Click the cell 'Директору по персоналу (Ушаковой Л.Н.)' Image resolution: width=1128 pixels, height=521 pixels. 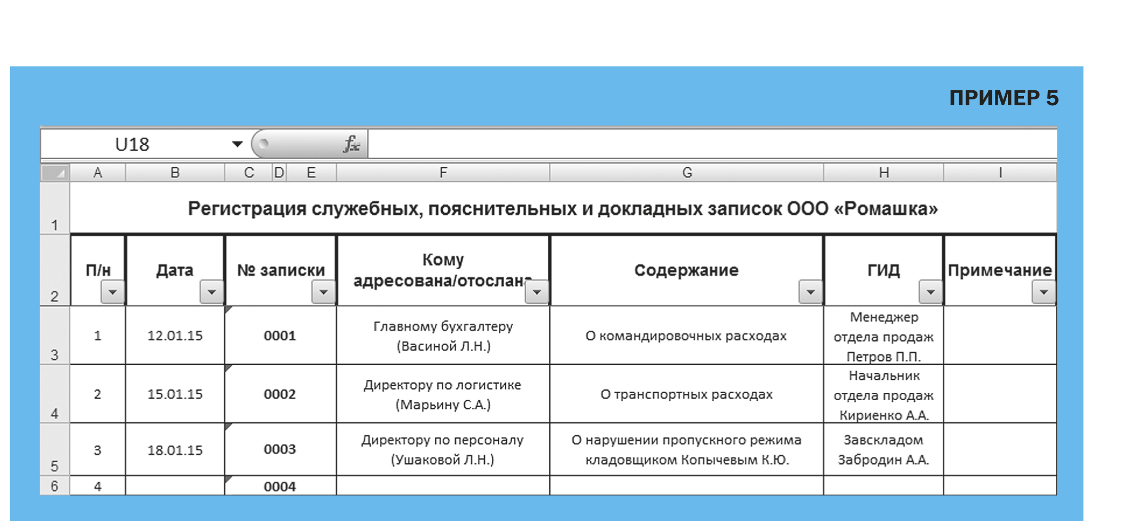click(443, 450)
